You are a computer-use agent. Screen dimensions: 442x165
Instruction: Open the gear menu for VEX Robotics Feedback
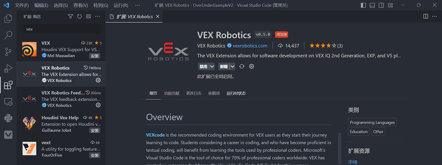(x=98, y=105)
